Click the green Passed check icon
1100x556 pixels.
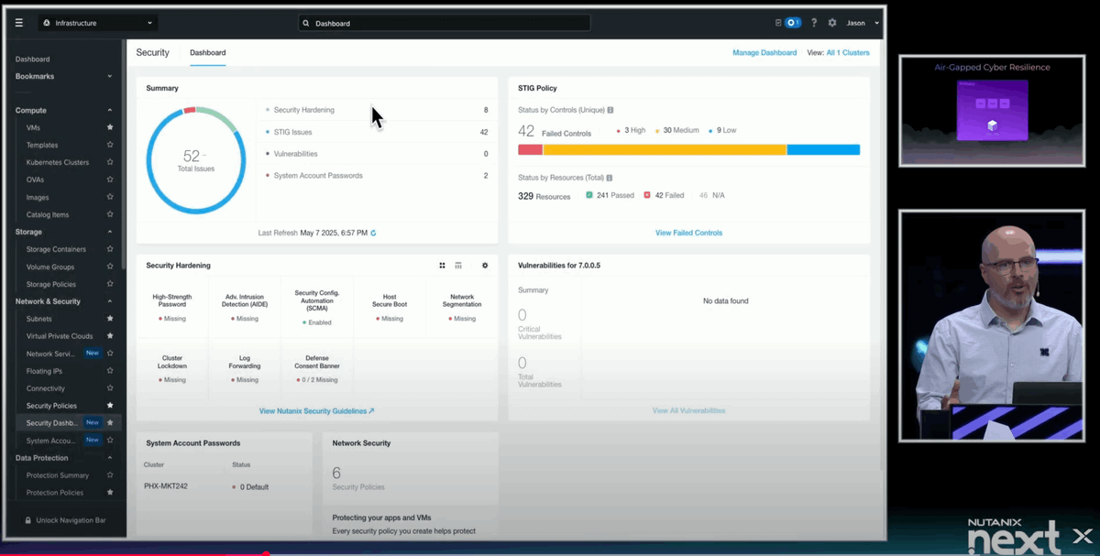[x=588, y=195]
